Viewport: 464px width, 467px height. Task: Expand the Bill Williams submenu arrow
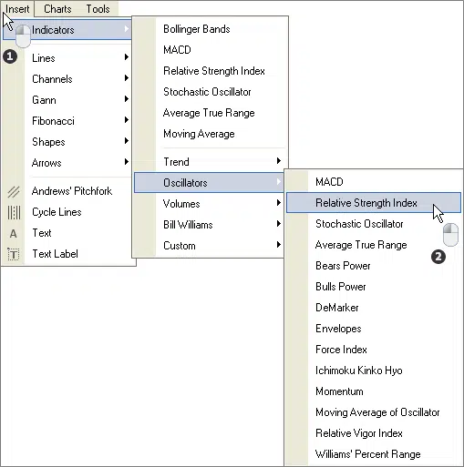point(279,224)
